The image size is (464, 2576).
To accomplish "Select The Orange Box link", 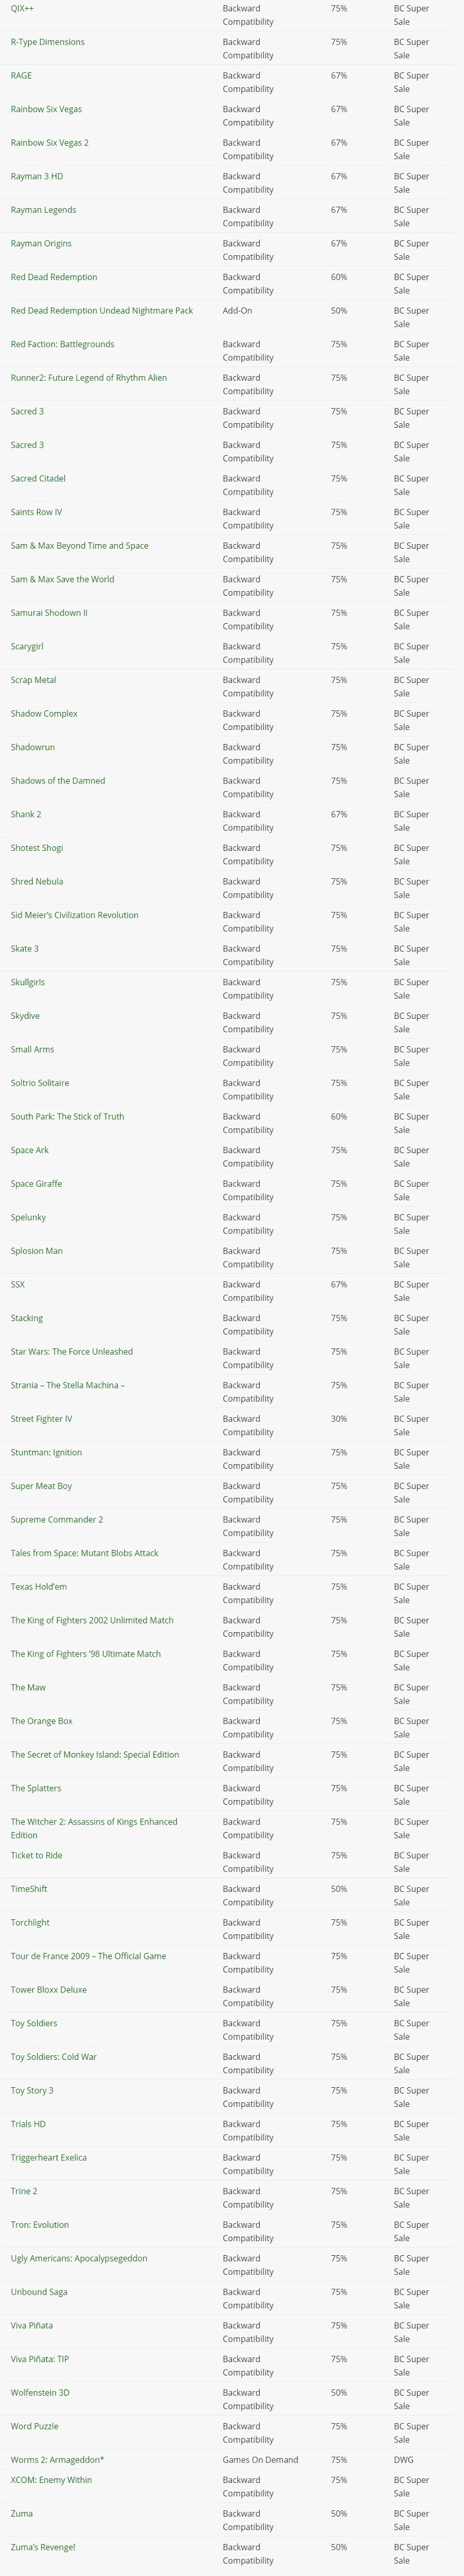I will (x=42, y=1721).
